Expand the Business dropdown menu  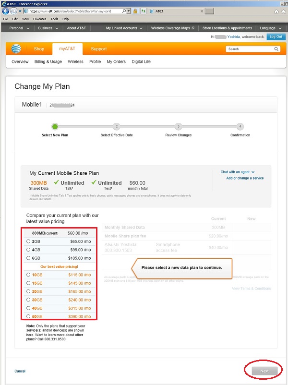(48, 28)
